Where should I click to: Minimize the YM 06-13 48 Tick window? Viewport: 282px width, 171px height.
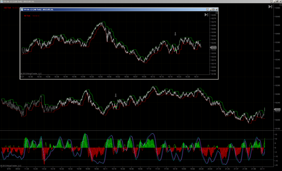(x=210, y=10)
